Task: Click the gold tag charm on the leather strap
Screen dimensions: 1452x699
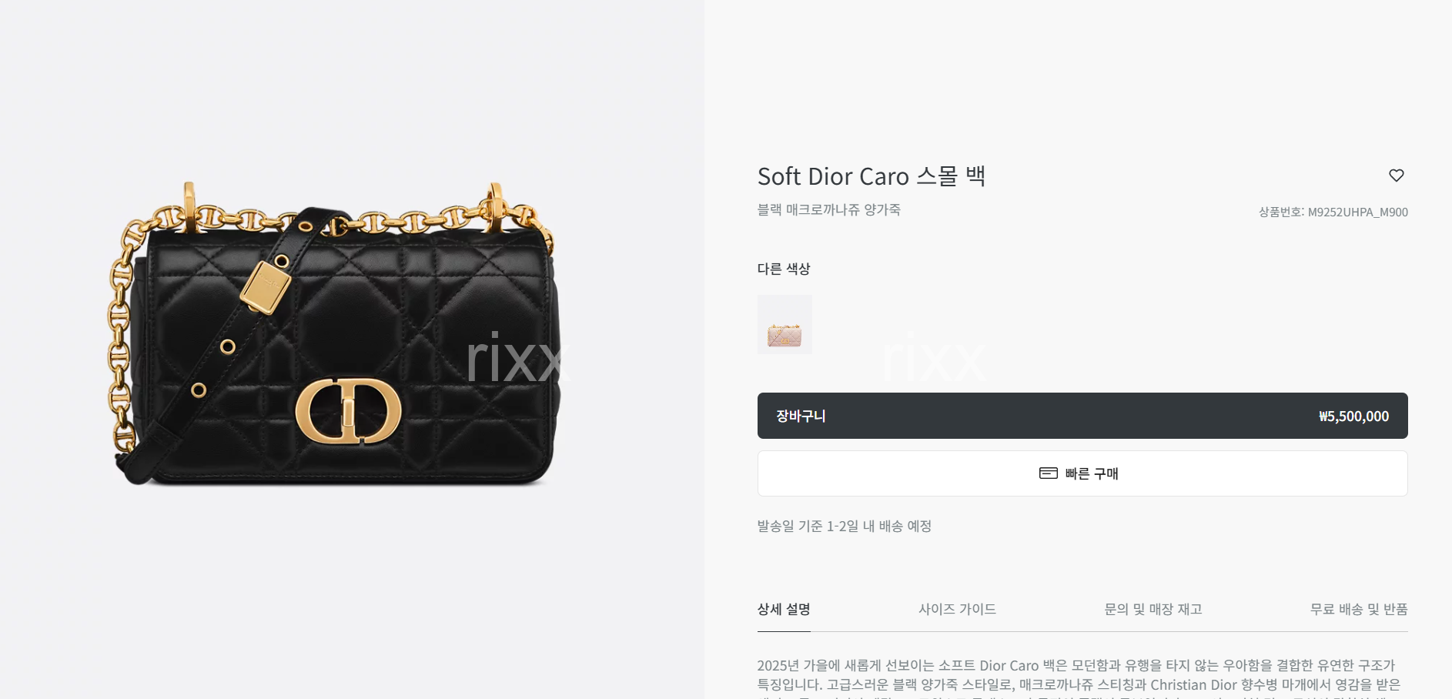Action: [x=266, y=288]
